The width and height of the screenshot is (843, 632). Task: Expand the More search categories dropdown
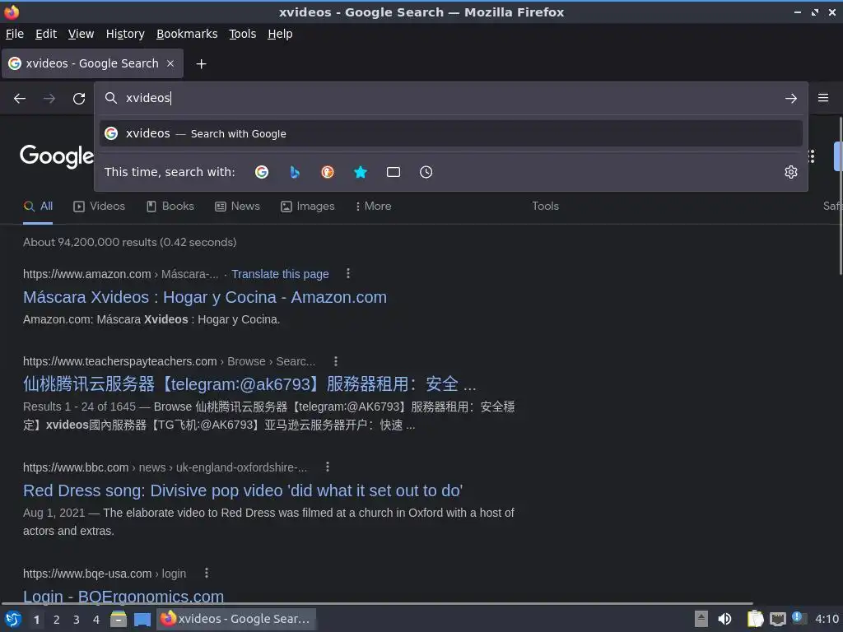tap(373, 207)
